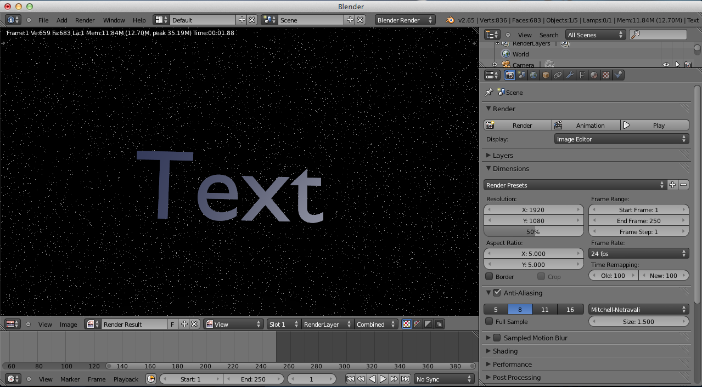The width and height of the screenshot is (702, 387).
Task: Enable Full Sample anti-aliasing
Action: (488, 321)
